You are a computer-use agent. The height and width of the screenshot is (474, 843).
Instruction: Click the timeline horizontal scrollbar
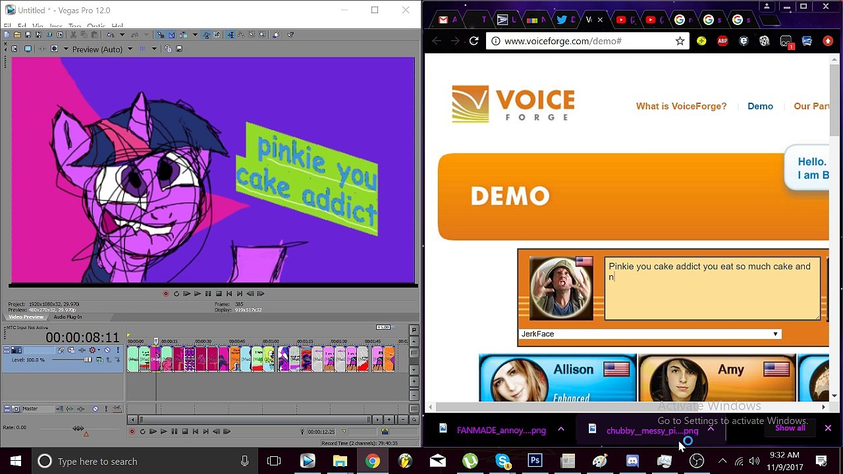tap(255, 419)
